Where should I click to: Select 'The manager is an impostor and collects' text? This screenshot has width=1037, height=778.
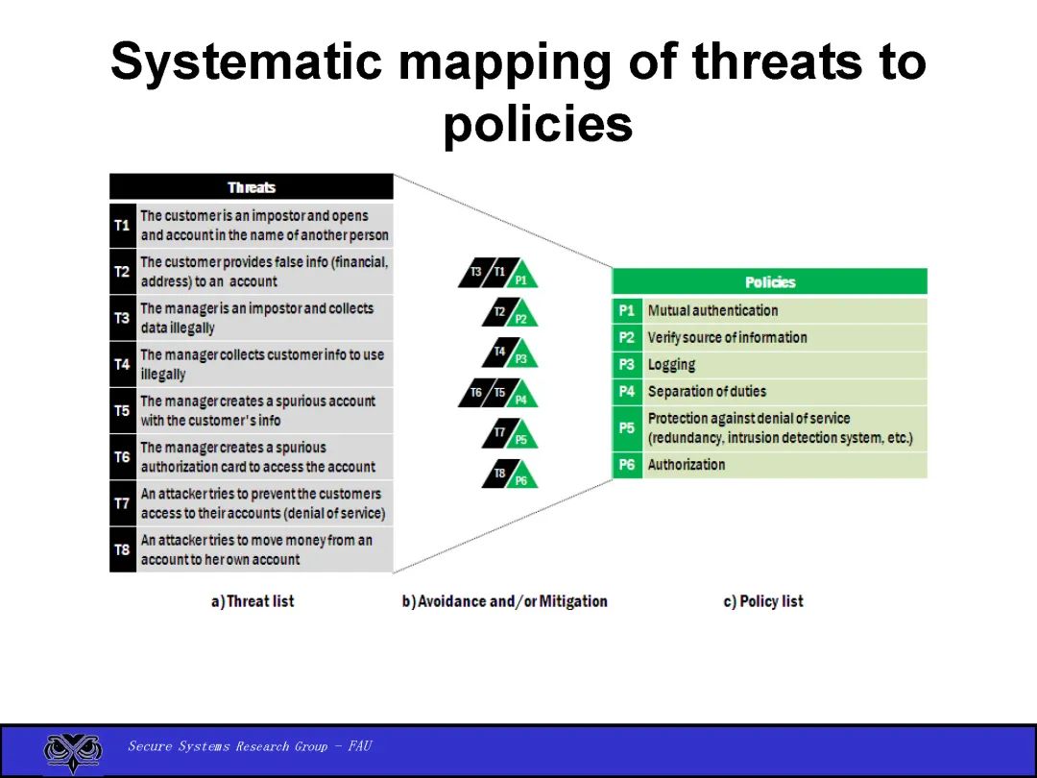coord(257,308)
